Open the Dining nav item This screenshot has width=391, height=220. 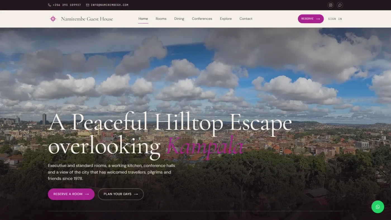click(x=179, y=19)
